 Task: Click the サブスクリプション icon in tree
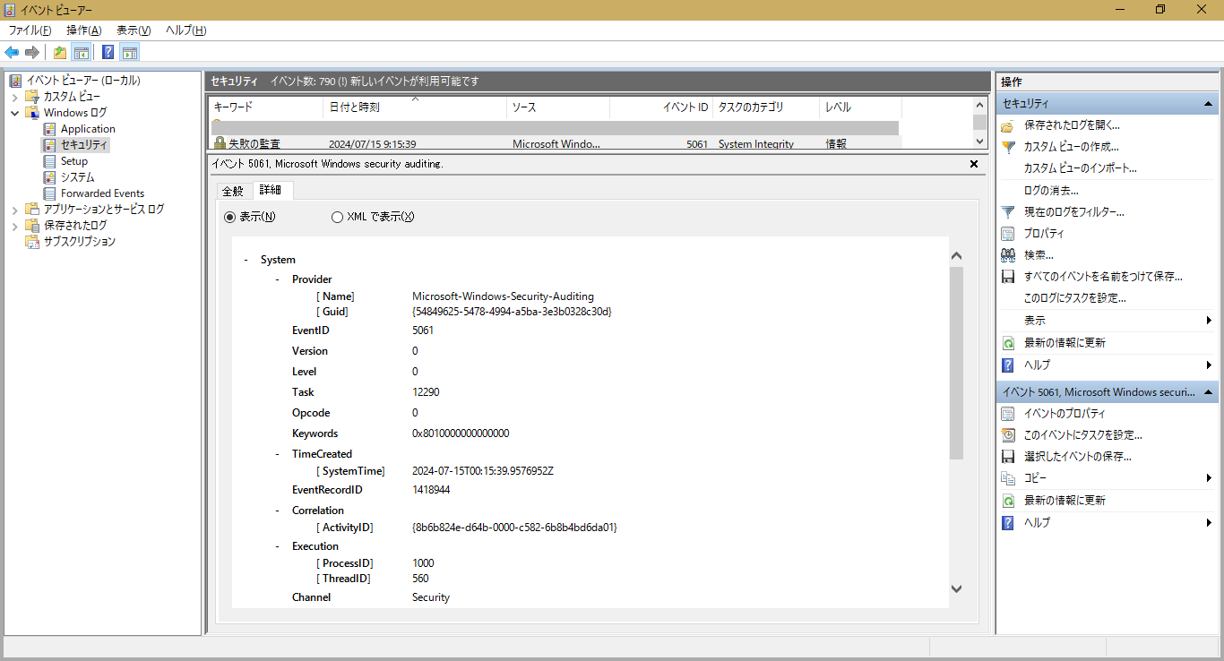(x=32, y=242)
